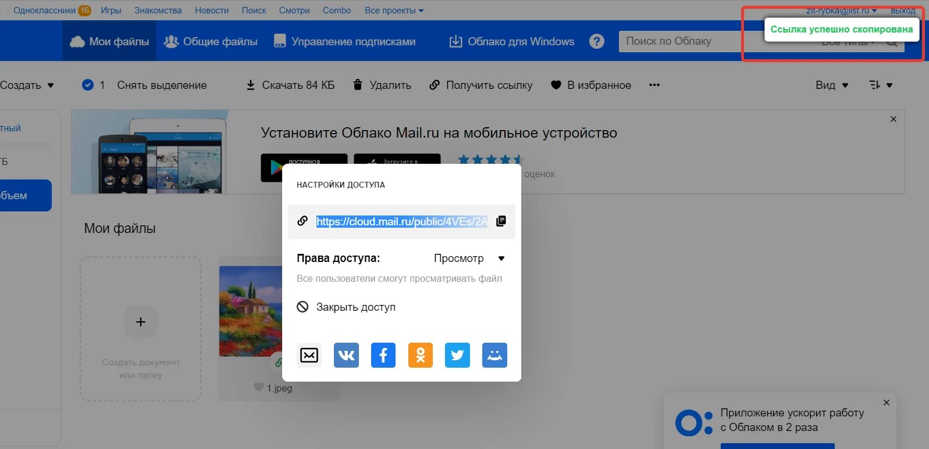This screenshot has height=449, width=929.
Task: Close the mobile app banner
Action: pyautogui.click(x=894, y=119)
